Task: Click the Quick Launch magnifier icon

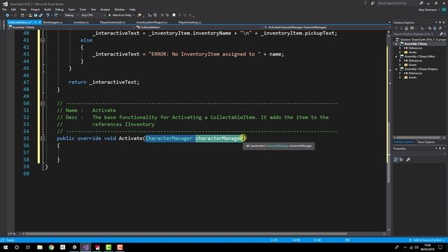Action: 421,3
